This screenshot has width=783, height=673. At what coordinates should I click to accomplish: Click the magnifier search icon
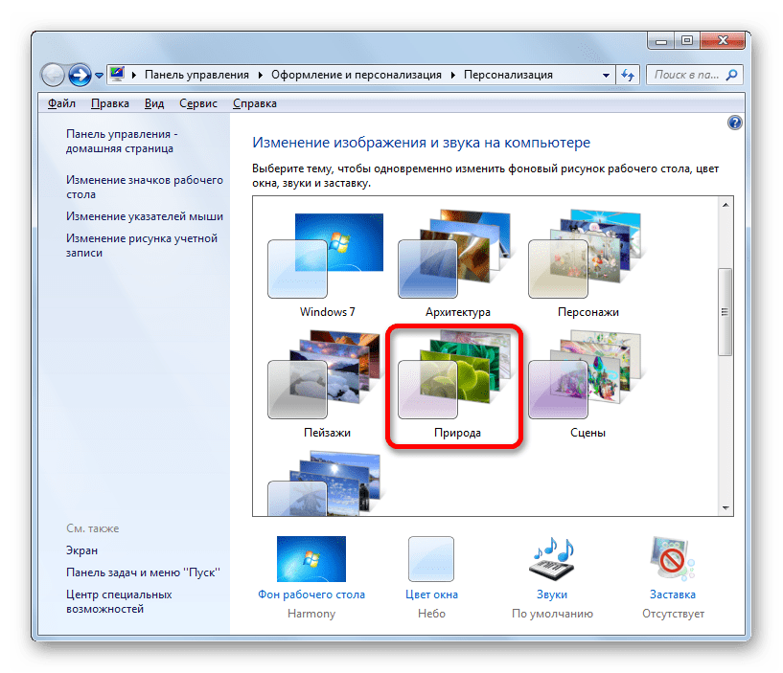pyautogui.click(x=731, y=75)
